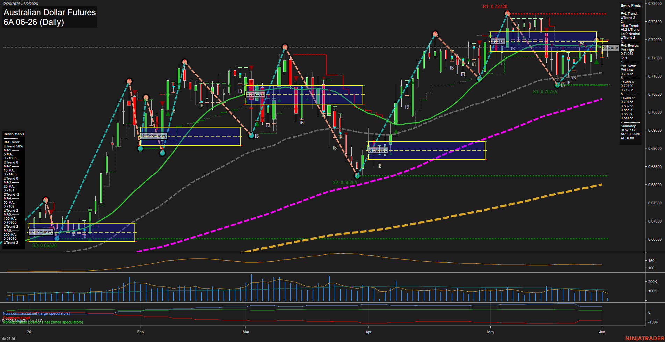The height and width of the screenshot is (342, 665).
Task: Click the 12/26/2025 - 6/2/2026 date range
Action: [20, 4]
